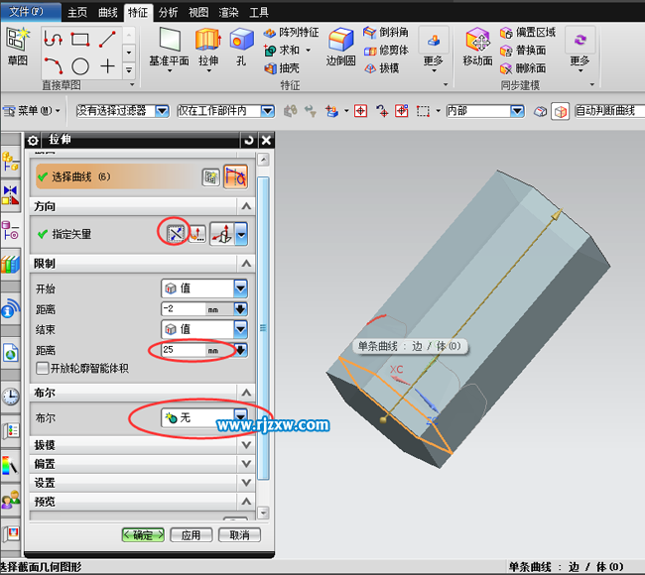Open the 没有选择过滤器 filter dropdown

click(x=162, y=111)
